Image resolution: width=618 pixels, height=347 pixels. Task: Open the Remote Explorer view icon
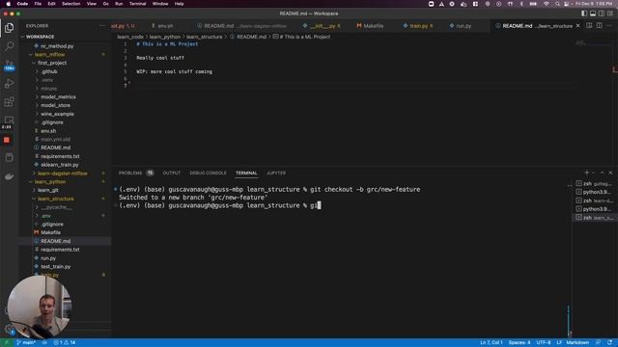coord(9,120)
